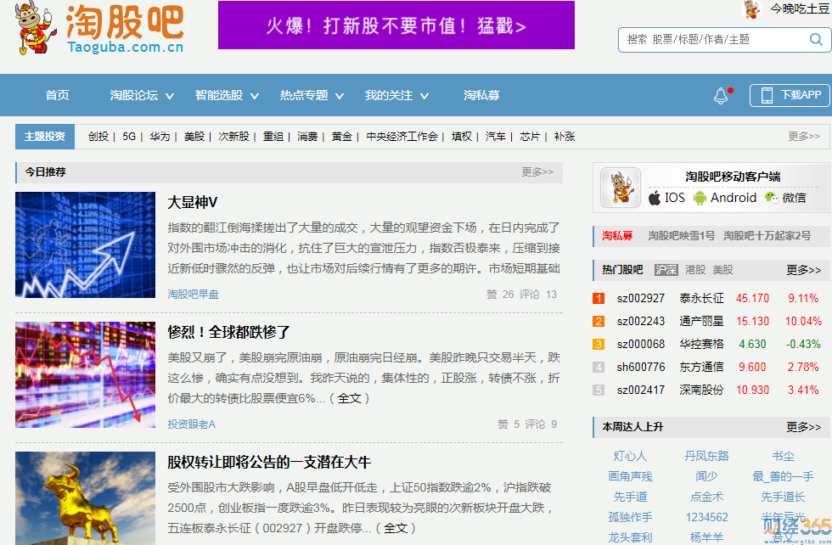Click the Taoguba bull mascot logo
Image resolution: width=832 pixels, height=545 pixels.
(x=37, y=28)
